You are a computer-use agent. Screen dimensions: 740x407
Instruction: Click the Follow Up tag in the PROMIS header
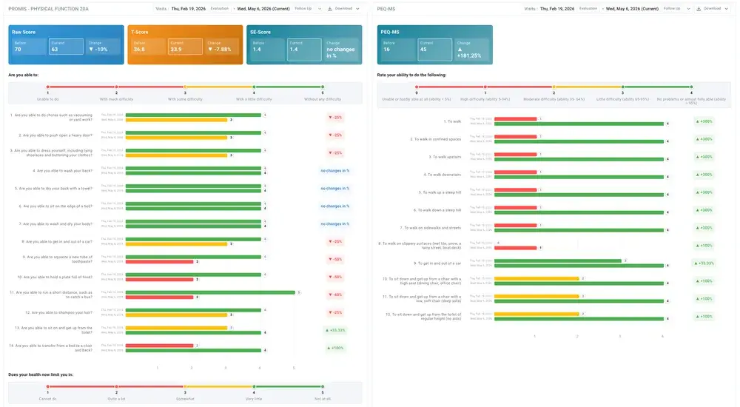point(303,8)
